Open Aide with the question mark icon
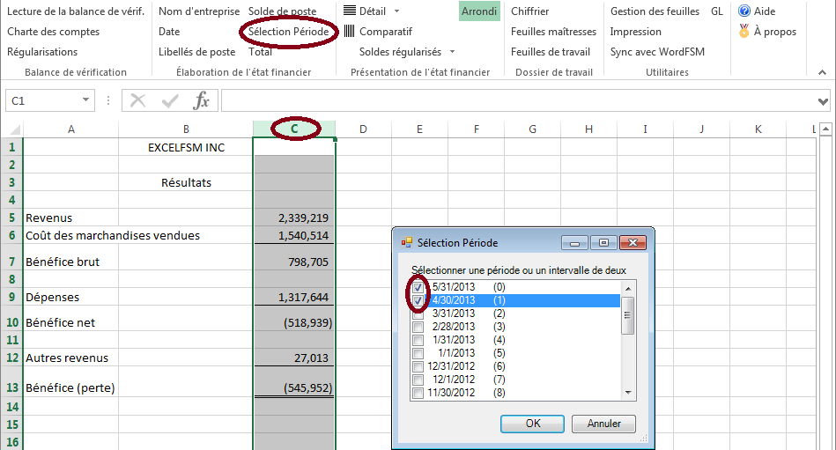 [x=744, y=11]
